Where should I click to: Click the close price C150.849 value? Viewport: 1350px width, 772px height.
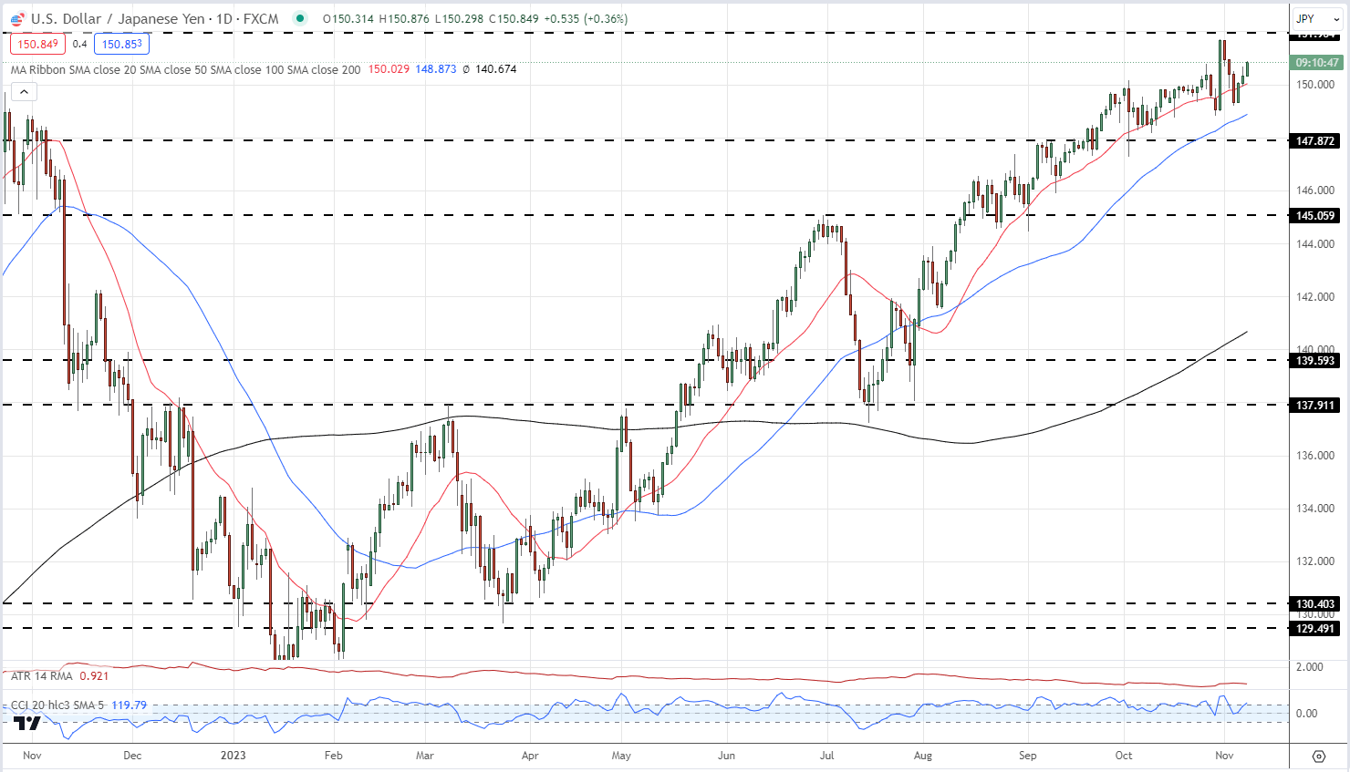514,19
